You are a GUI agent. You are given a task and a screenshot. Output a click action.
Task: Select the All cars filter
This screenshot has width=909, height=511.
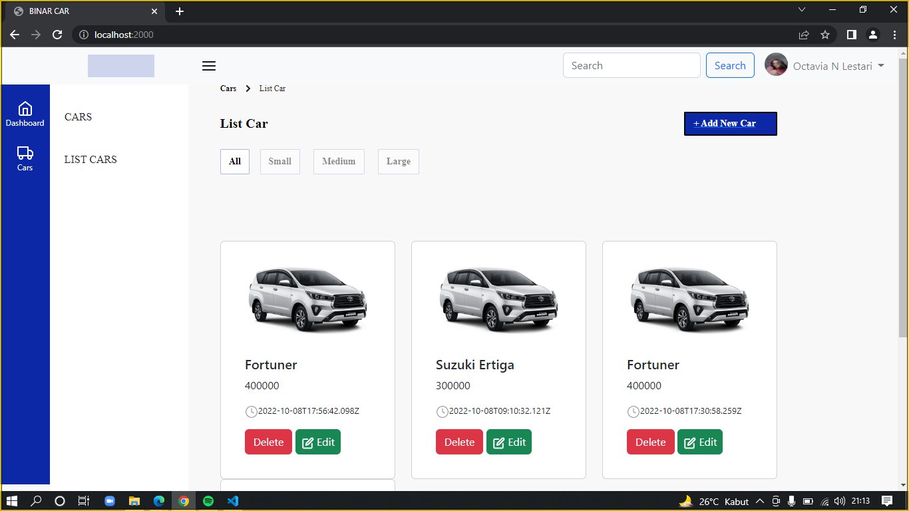point(234,161)
